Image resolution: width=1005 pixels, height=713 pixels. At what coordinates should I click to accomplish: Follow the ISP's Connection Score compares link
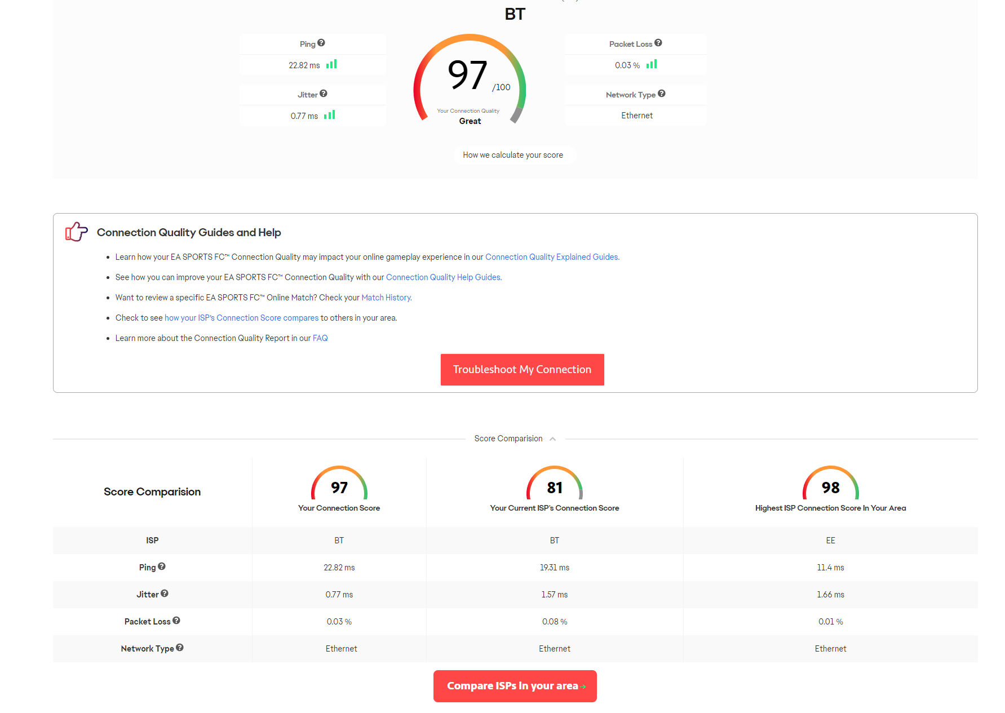tap(241, 318)
